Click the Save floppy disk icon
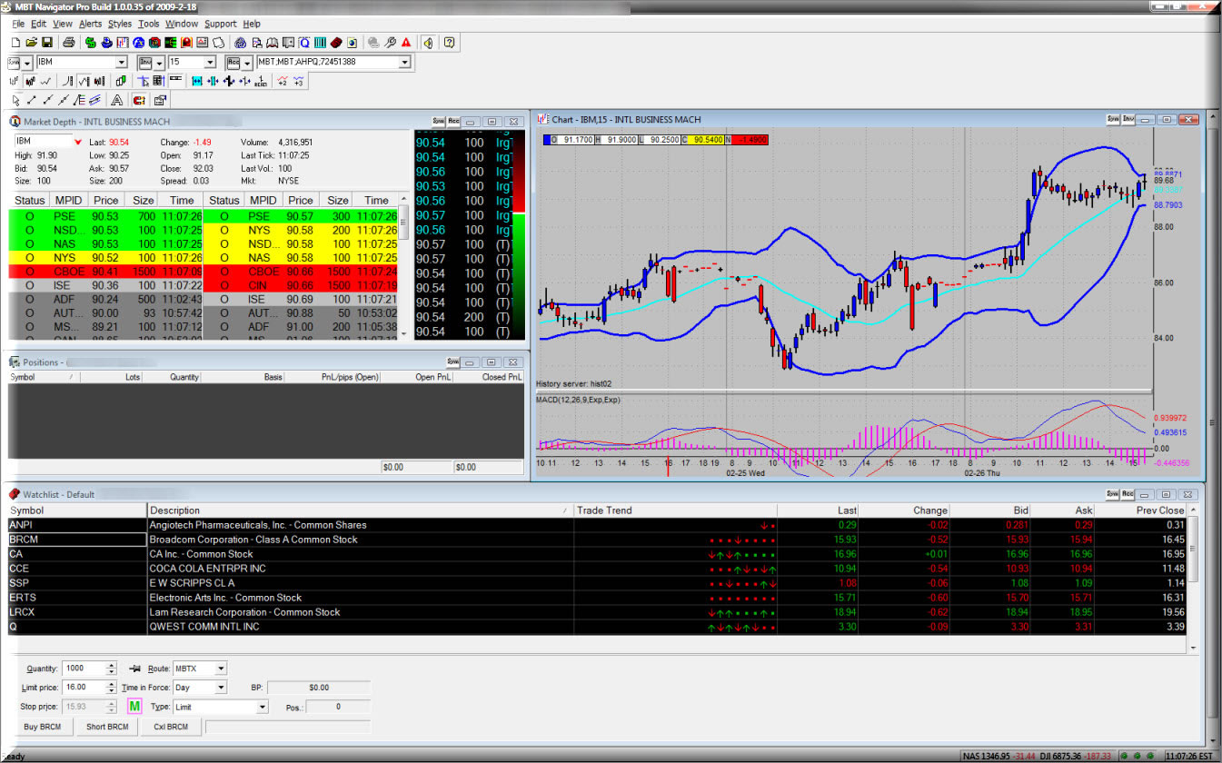The image size is (1222, 763). pyautogui.click(x=47, y=43)
